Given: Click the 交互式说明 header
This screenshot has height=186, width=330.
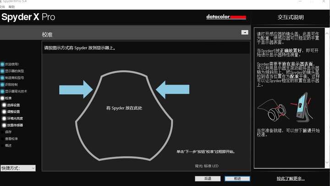Looking at the screenshot, I should pos(291,17).
